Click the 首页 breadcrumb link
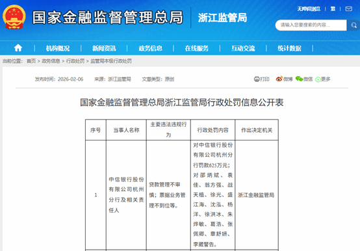 [31, 61]
